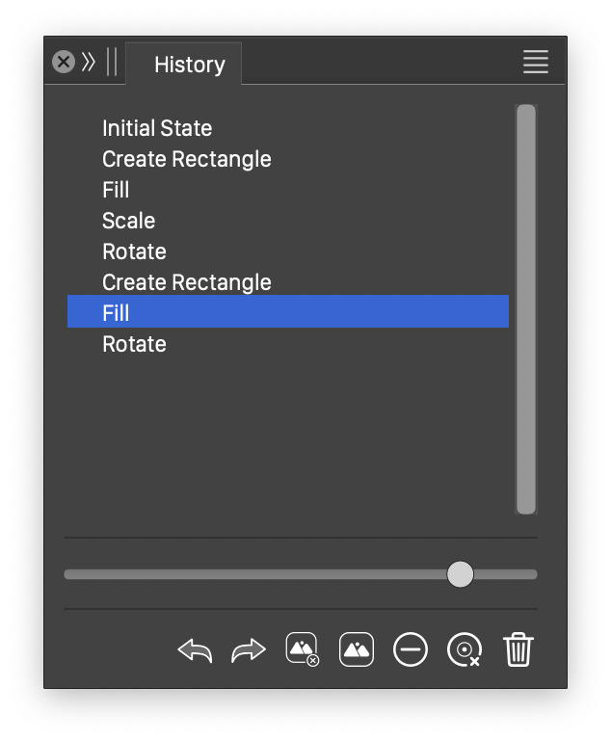Click the circled minus icon
Screen dimensions: 611x740
(411, 650)
